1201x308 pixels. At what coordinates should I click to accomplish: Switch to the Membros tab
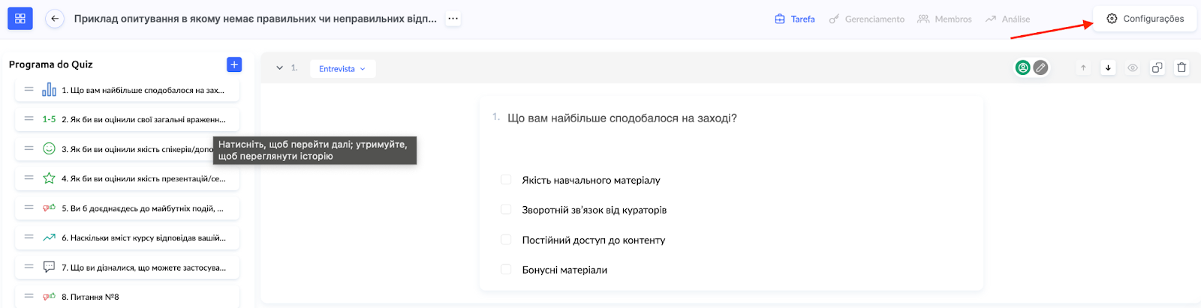945,19
